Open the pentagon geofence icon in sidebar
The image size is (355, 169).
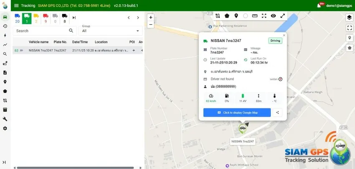click(5, 91)
